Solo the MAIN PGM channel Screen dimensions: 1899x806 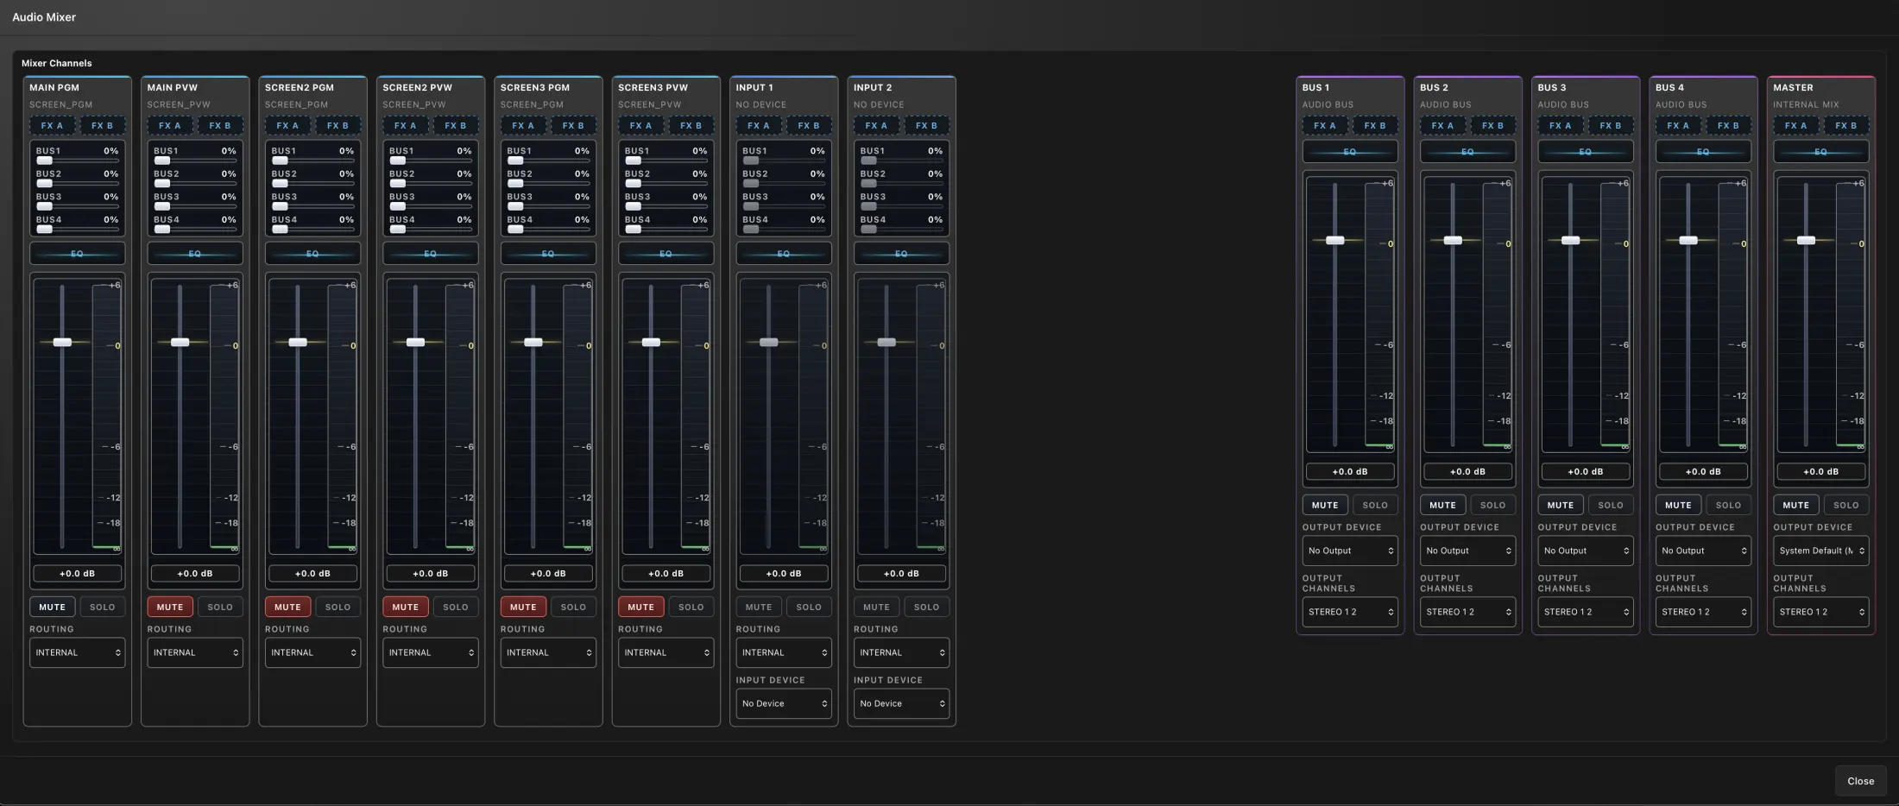point(103,607)
